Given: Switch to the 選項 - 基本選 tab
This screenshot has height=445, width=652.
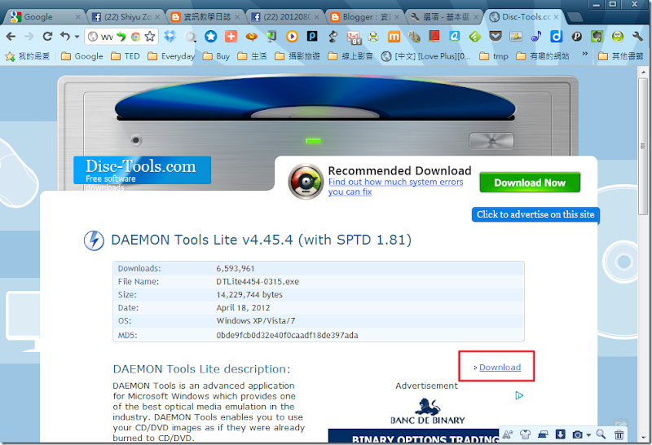Looking at the screenshot, I should click(x=443, y=17).
